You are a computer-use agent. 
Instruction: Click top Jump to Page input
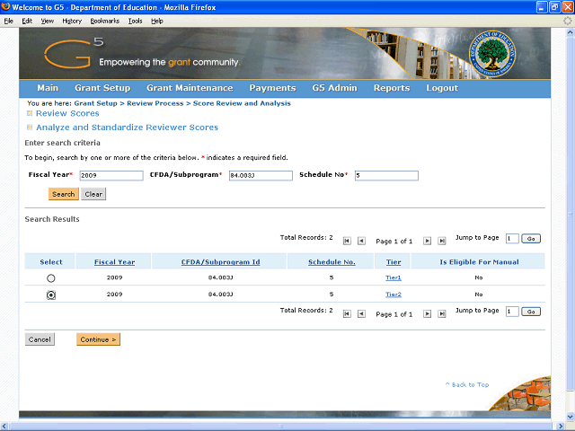coord(512,239)
